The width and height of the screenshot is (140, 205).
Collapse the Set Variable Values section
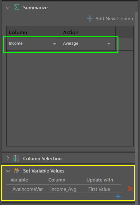point(8,171)
